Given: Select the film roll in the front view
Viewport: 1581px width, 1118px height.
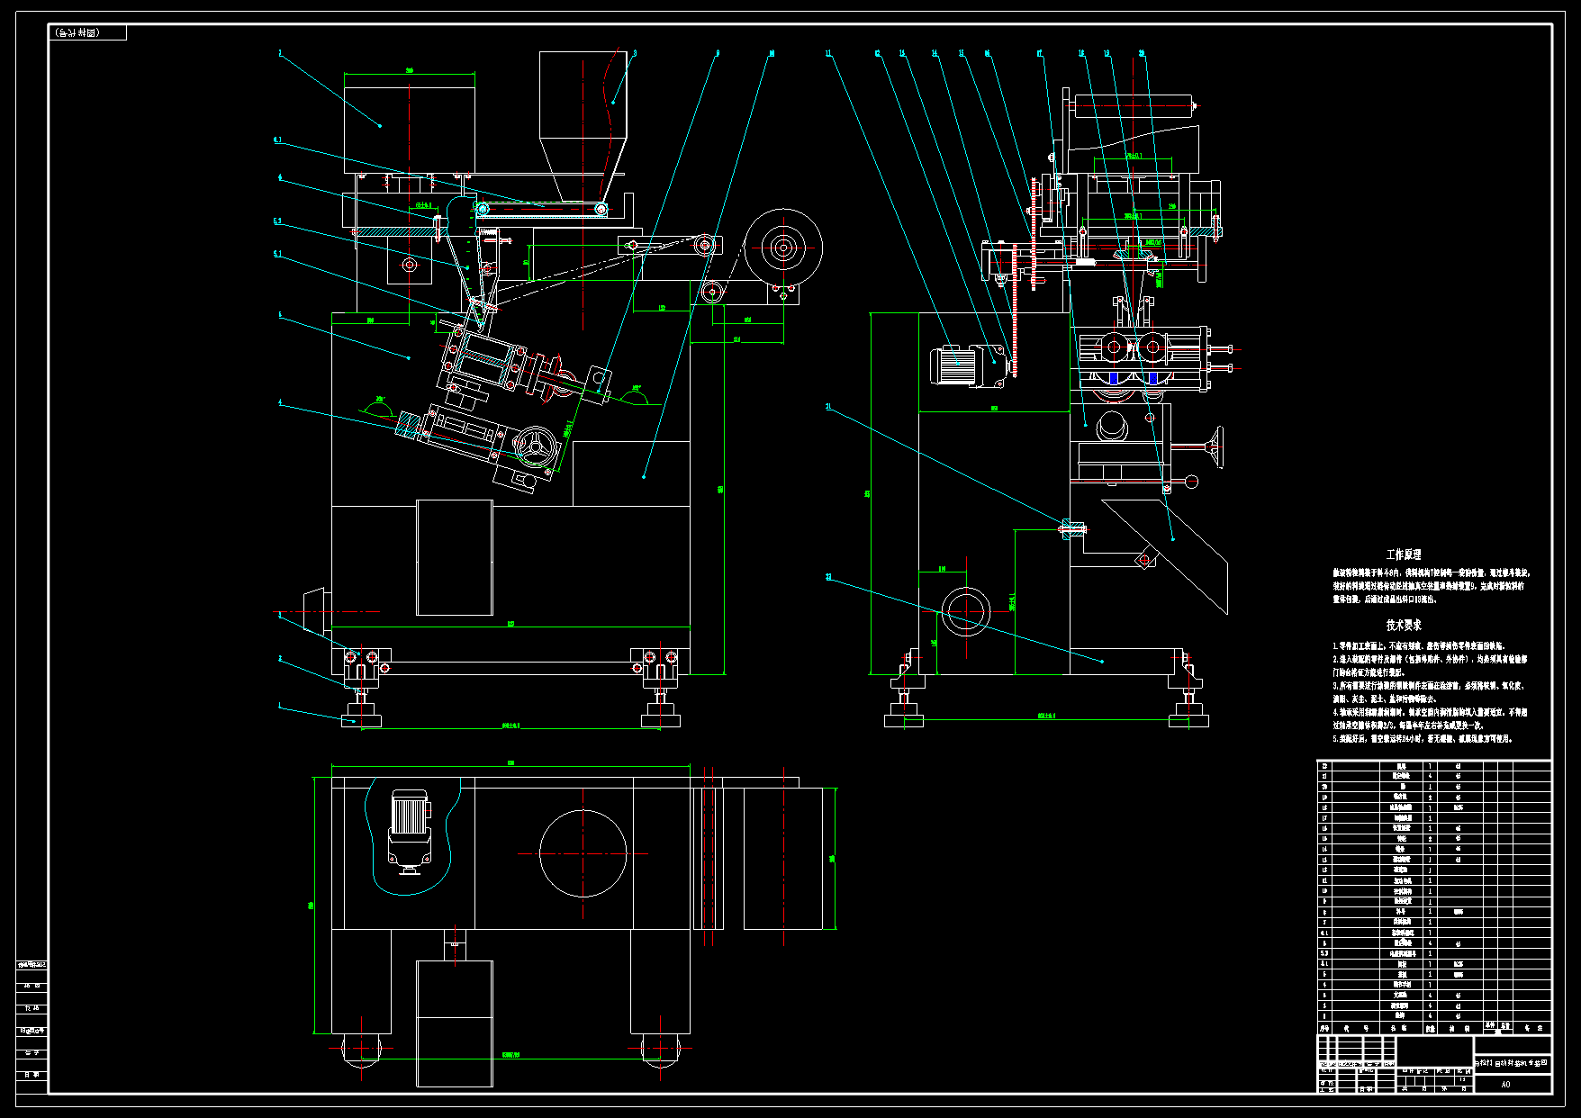Looking at the screenshot, I should coord(783,247).
